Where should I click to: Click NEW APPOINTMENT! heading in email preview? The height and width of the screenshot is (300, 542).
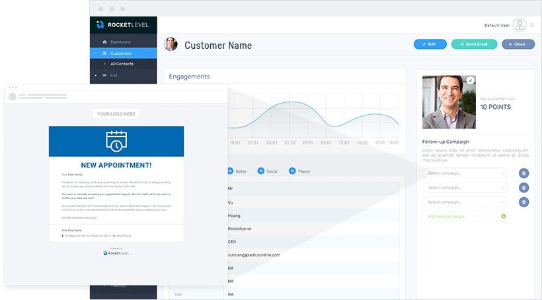[116, 165]
